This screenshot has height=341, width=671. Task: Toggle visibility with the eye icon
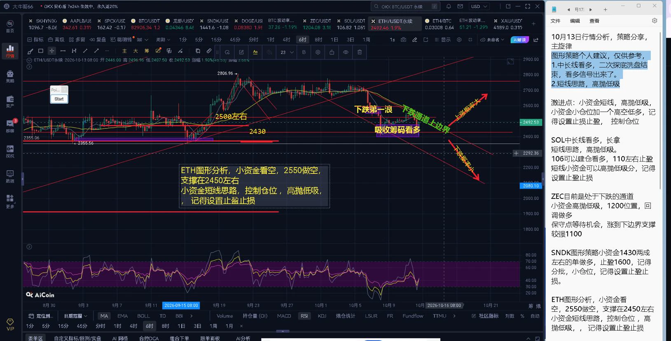pyautogui.click(x=346, y=52)
